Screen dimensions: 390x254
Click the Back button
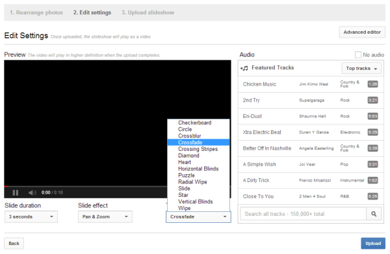tap(14, 244)
